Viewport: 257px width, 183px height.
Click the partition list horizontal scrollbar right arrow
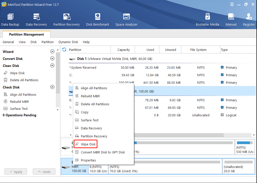click(x=254, y=135)
